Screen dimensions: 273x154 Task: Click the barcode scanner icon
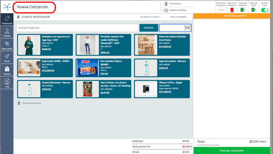tap(187, 28)
